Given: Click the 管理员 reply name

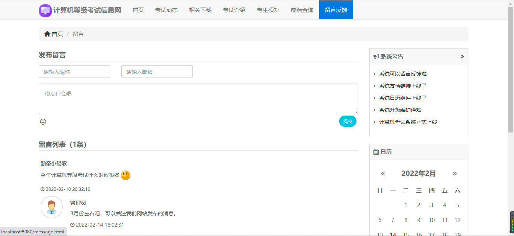Looking at the screenshot, I should click(x=78, y=203).
